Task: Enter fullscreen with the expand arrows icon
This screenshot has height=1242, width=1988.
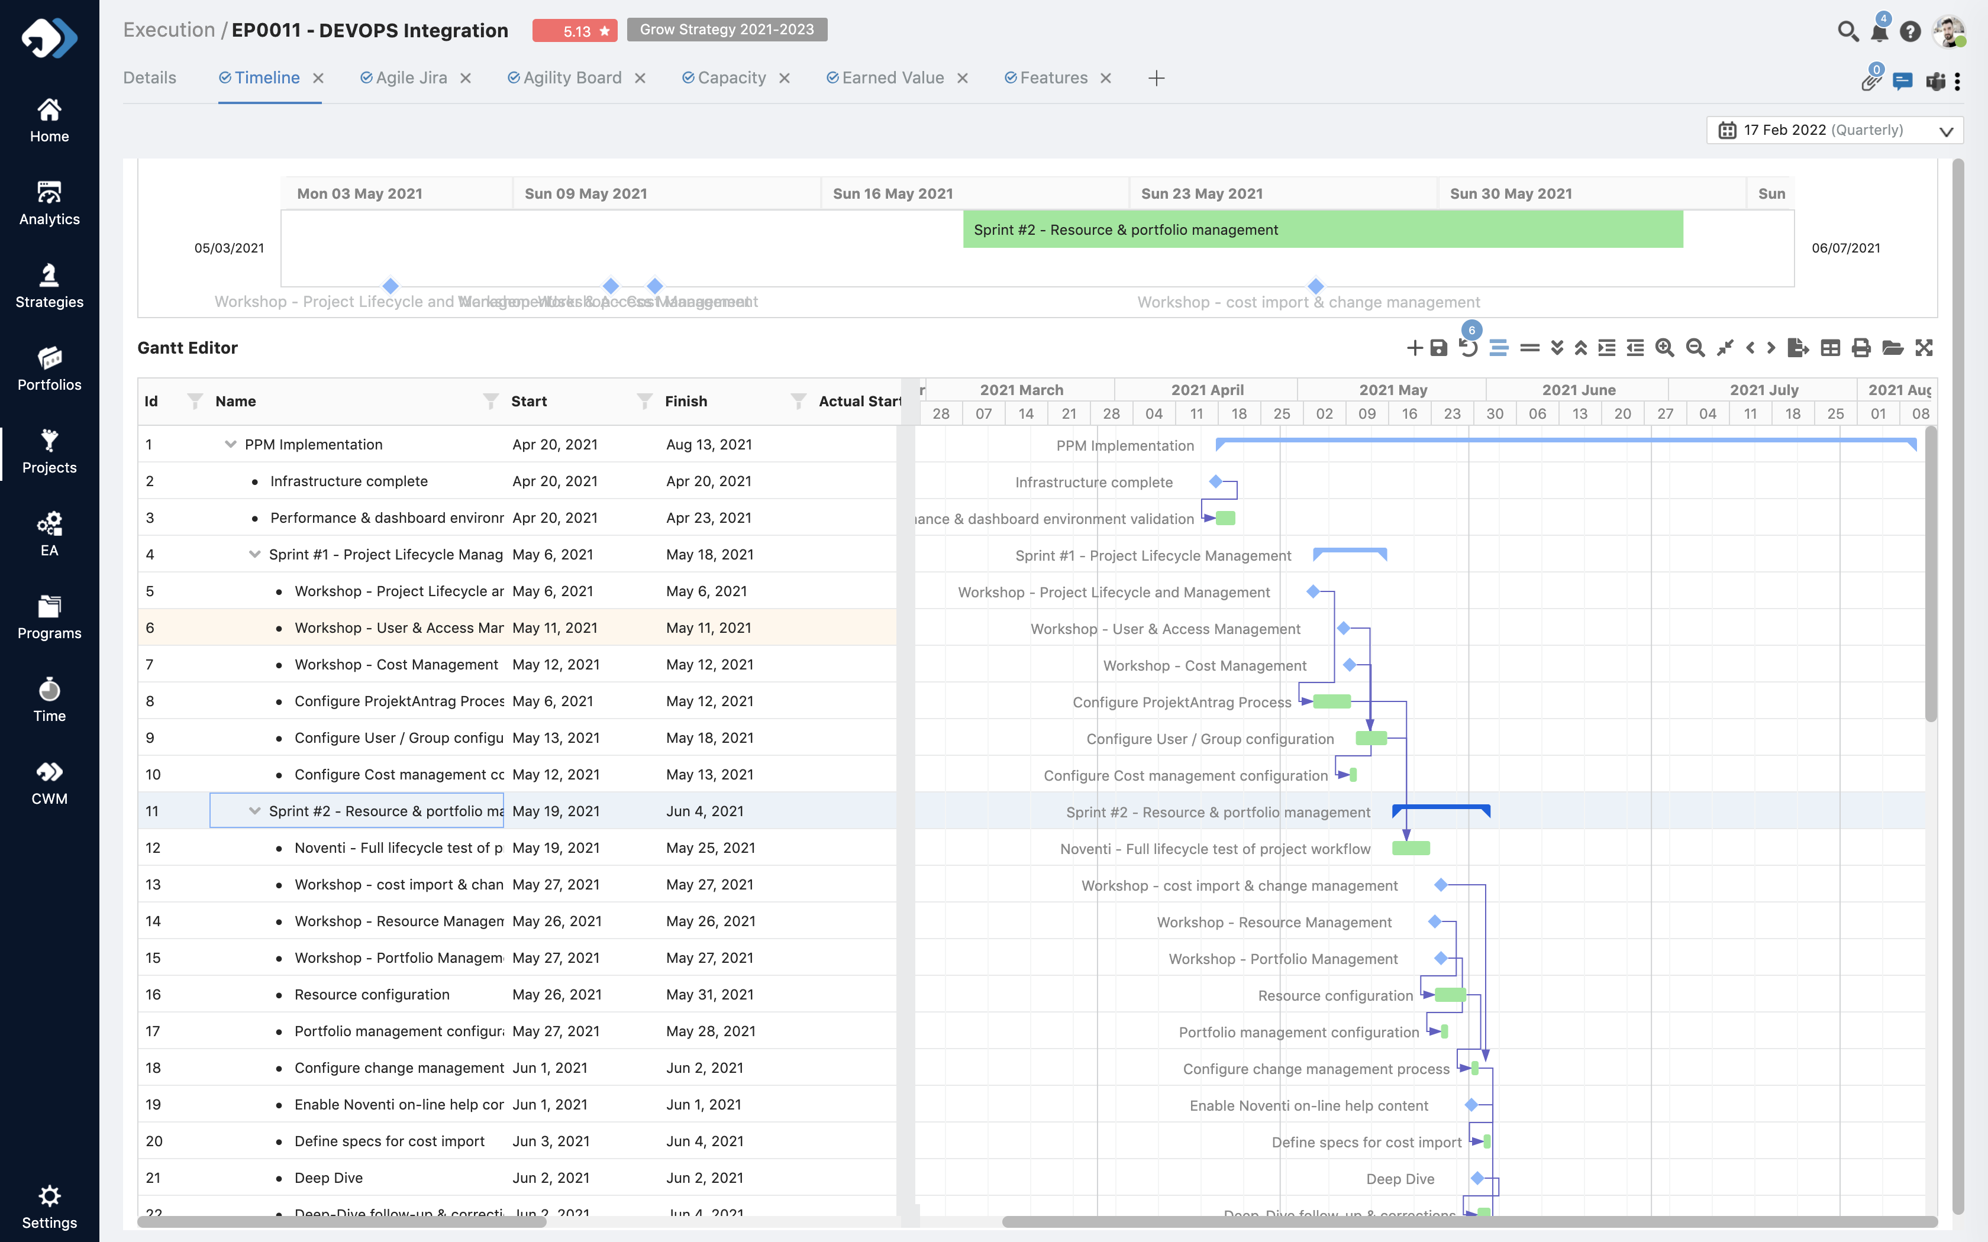Action: 1924,348
